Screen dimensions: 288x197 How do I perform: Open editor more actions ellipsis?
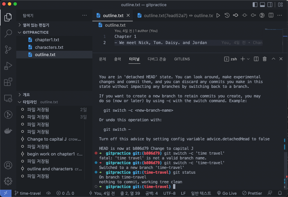[280, 15]
